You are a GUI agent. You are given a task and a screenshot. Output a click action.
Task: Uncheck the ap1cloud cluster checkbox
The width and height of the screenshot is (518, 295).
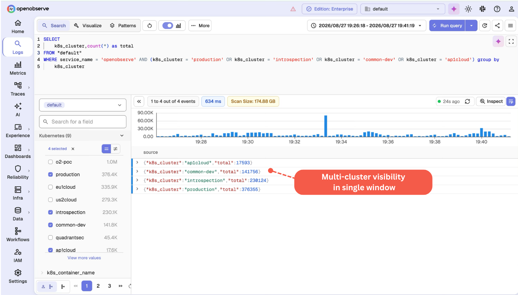[51, 250]
